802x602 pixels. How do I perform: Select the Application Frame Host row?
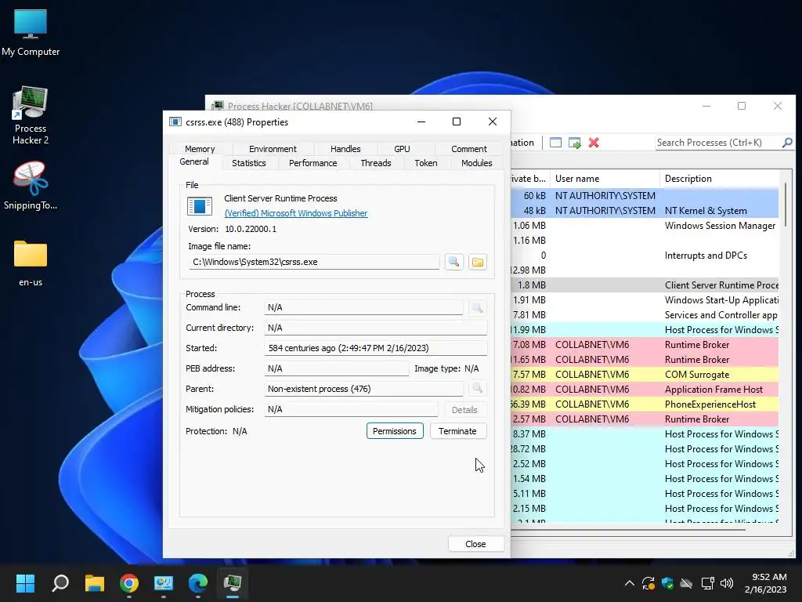pyautogui.click(x=645, y=390)
